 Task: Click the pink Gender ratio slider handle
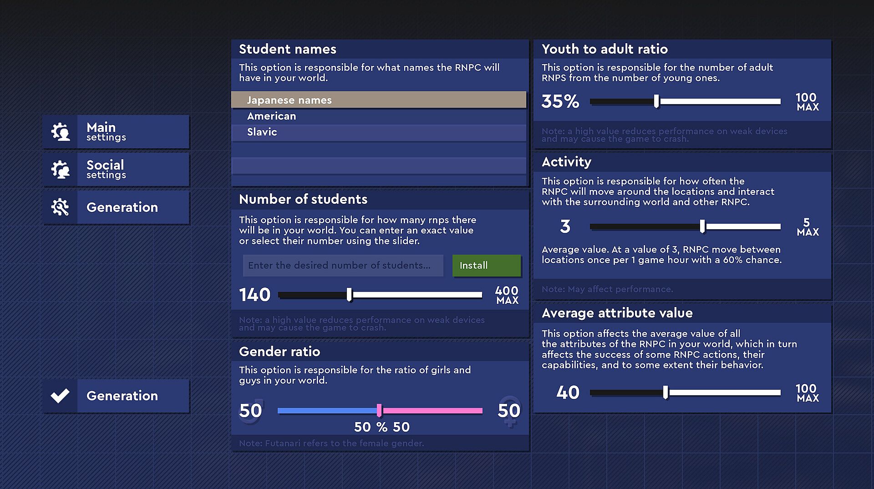click(x=379, y=411)
